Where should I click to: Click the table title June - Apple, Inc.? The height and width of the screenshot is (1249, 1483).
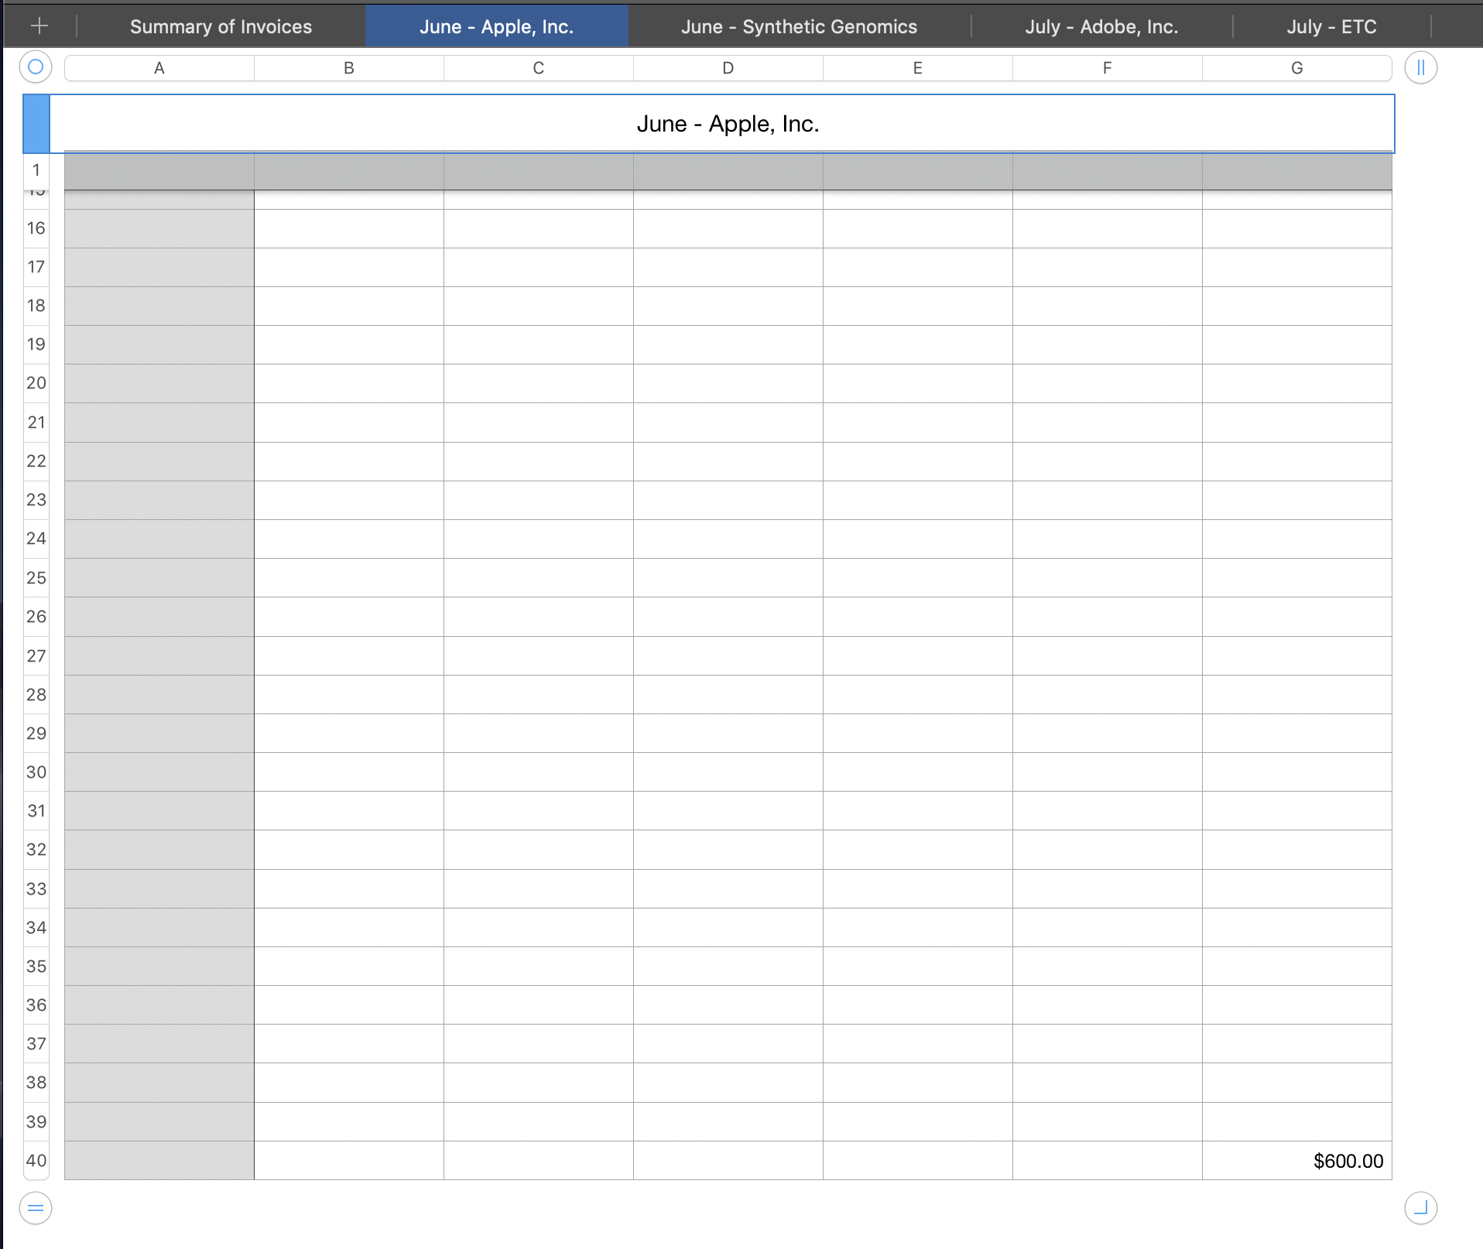(728, 124)
